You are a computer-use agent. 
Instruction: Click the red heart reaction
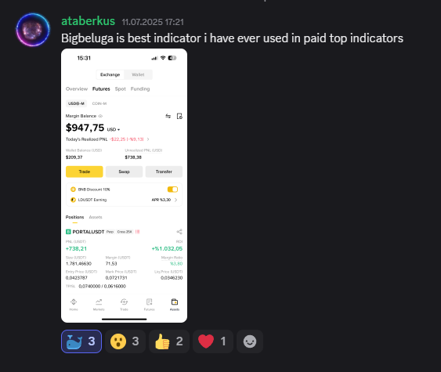[x=212, y=341]
